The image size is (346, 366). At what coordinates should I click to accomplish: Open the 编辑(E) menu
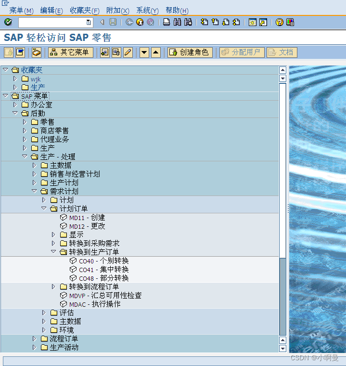pyautogui.click(x=51, y=11)
